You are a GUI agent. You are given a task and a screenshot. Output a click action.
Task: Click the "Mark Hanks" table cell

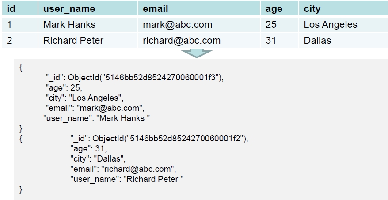(69, 25)
